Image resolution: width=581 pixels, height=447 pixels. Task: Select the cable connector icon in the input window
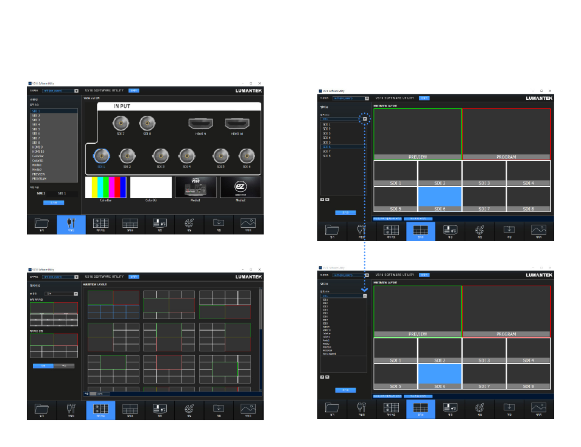tap(71, 224)
